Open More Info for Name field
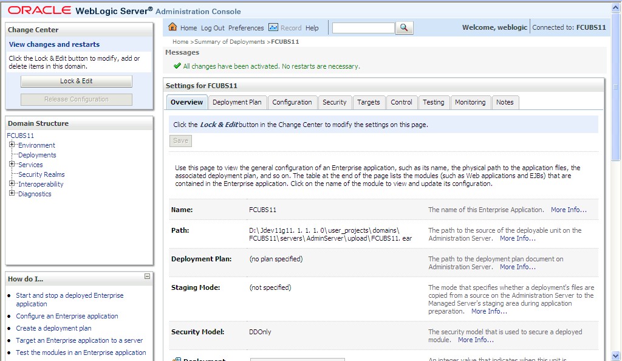 coord(569,210)
